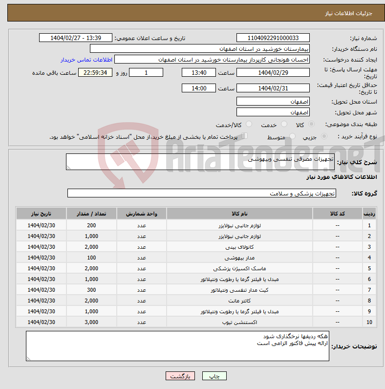Image resolution: width=385 pixels, height=389 pixels.
Task: Click row 6 item مبدل یا فیلتر گرما
Action: (x=239, y=280)
